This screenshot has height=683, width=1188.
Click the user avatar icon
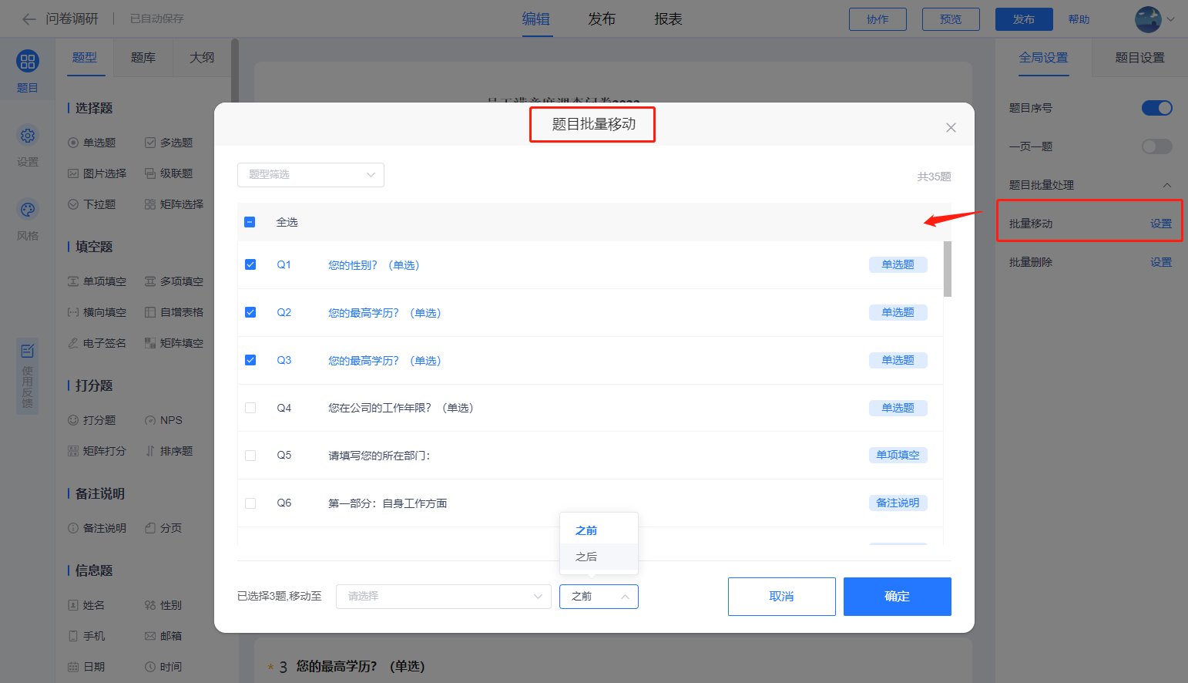(1148, 19)
